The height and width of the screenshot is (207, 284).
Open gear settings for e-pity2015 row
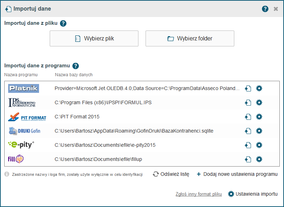pos(259,145)
